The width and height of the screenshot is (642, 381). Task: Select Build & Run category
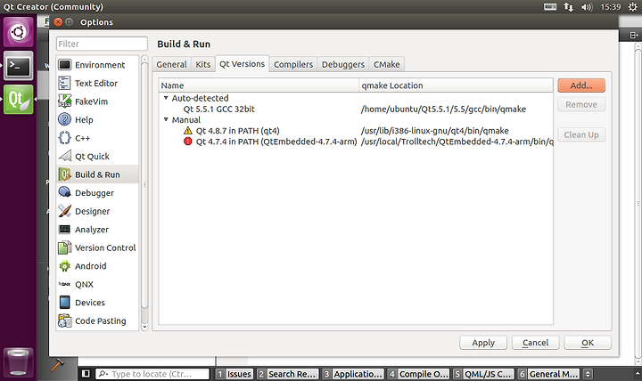pos(97,174)
